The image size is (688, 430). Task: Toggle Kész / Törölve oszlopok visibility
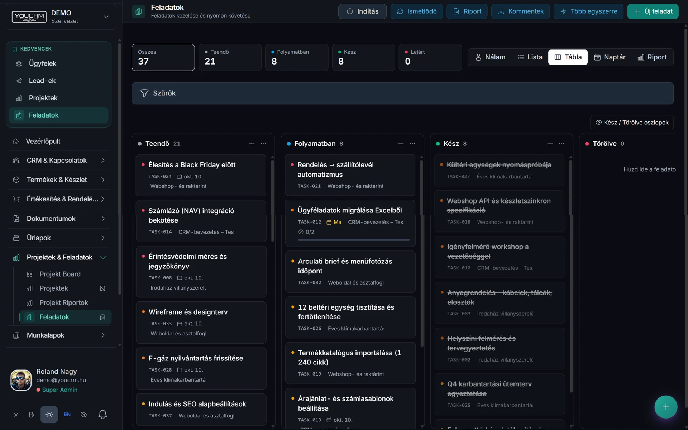coord(632,123)
